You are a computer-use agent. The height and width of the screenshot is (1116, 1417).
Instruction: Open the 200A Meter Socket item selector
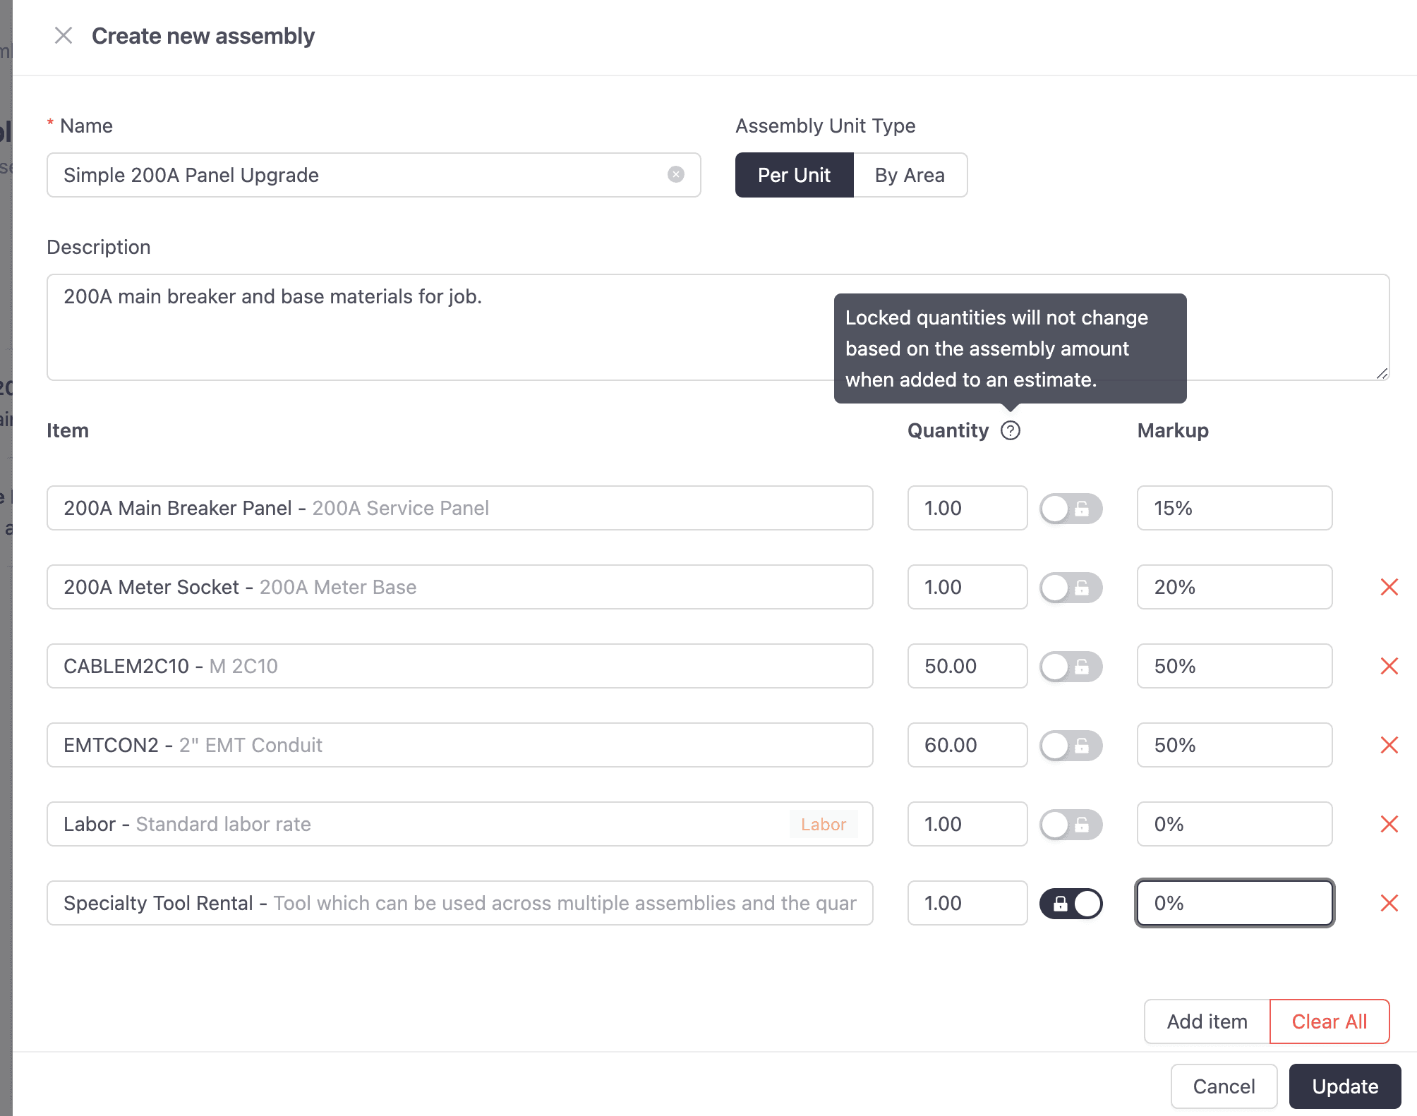(x=459, y=587)
